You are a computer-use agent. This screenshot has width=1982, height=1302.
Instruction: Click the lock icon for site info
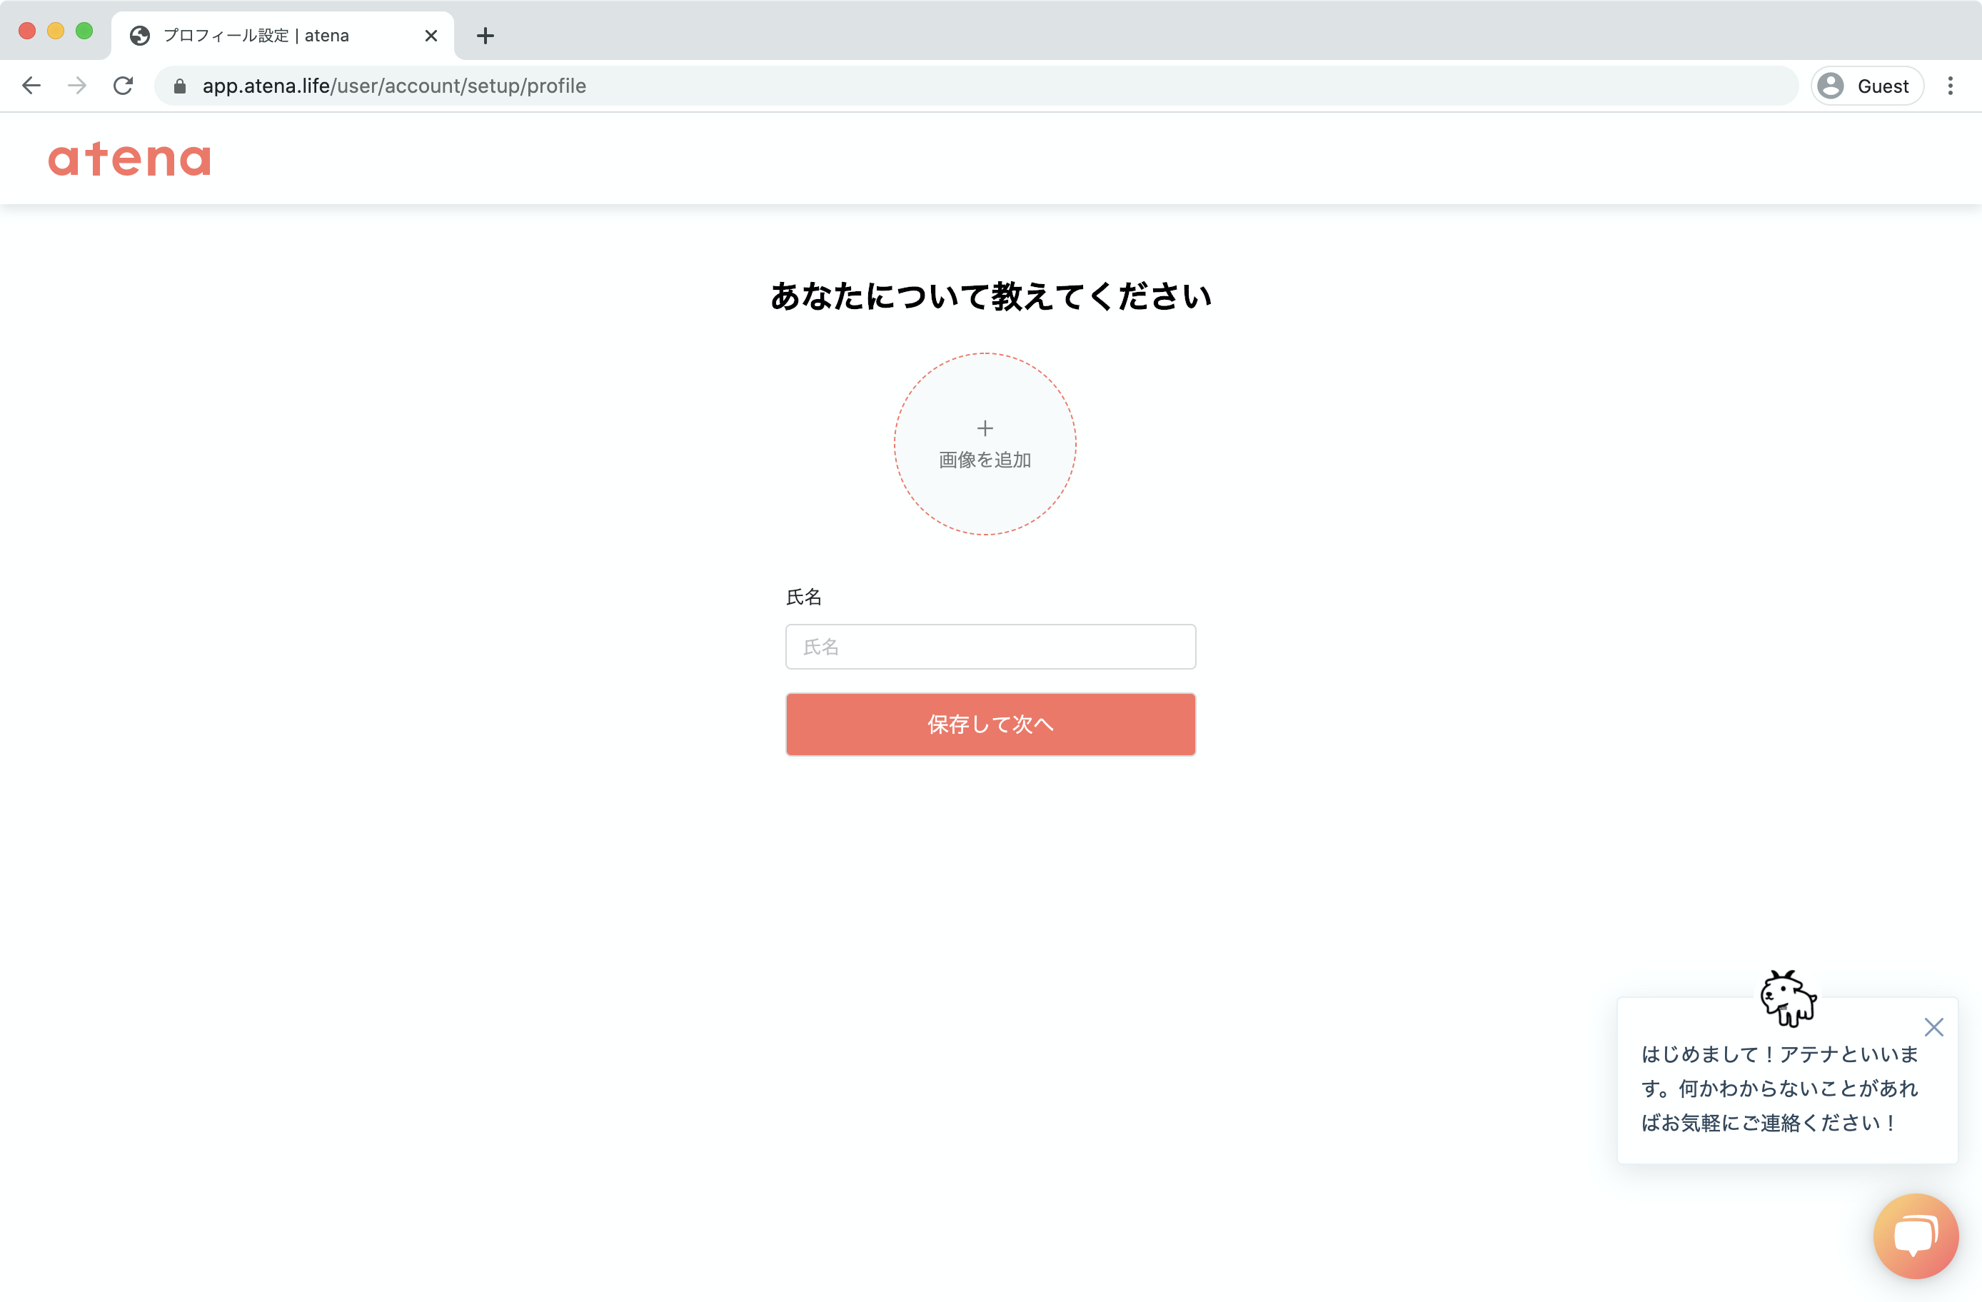pyautogui.click(x=180, y=86)
